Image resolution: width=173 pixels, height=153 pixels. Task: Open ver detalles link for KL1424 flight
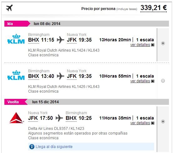click(x=140, y=45)
